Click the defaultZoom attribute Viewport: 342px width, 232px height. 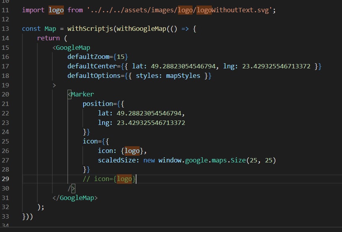[x=88, y=57]
